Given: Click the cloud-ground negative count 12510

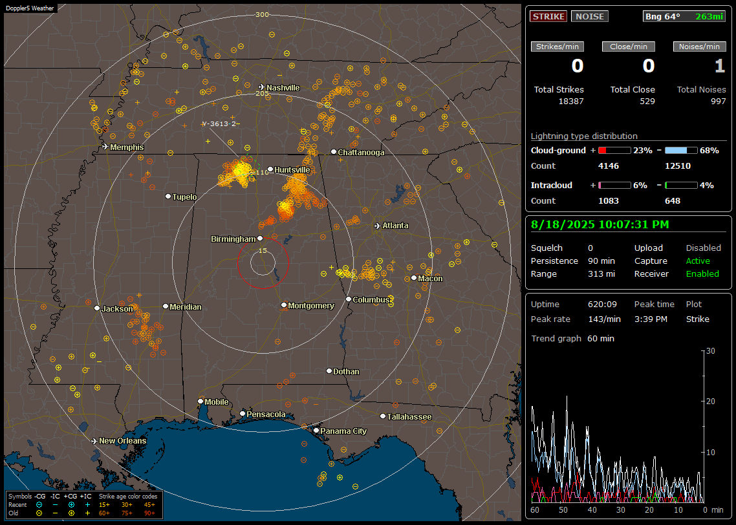Looking at the screenshot, I should (678, 166).
